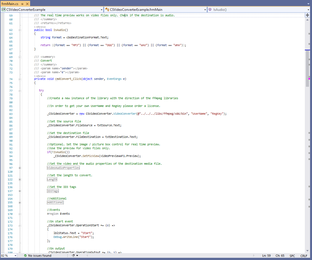Click 'FileDestination' on line 89
This screenshot has height=260, width=312.
tap(88, 137)
